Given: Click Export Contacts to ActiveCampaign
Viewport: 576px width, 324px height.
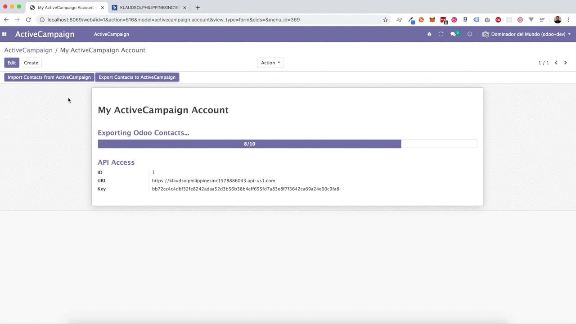Looking at the screenshot, I should [137, 77].
